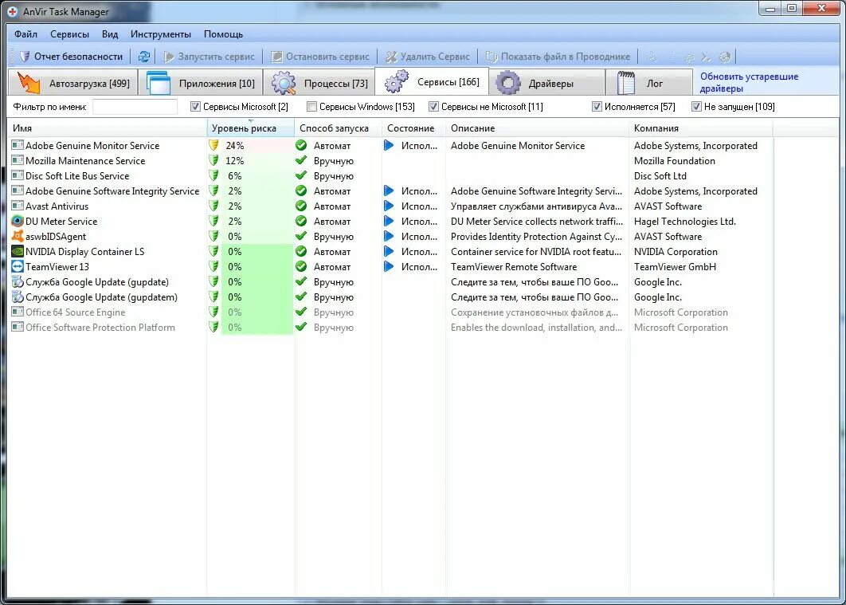Click TeamViewer 13 blue running arrow
The image size is (846, 605).
[389, 266]
